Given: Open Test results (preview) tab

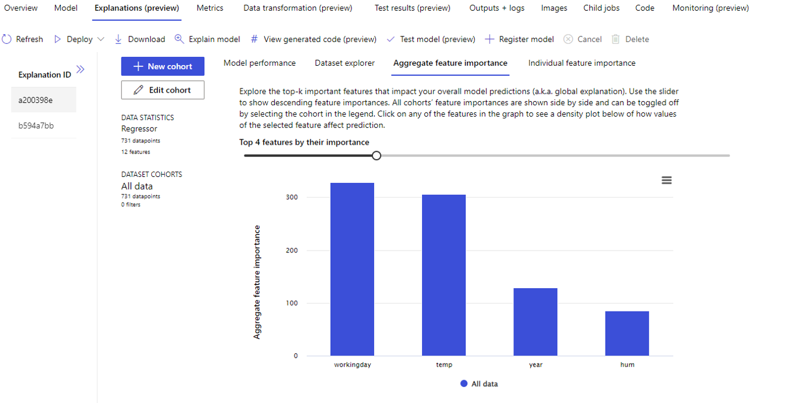Looking at the screenshot, I should (x=412, y=8).
